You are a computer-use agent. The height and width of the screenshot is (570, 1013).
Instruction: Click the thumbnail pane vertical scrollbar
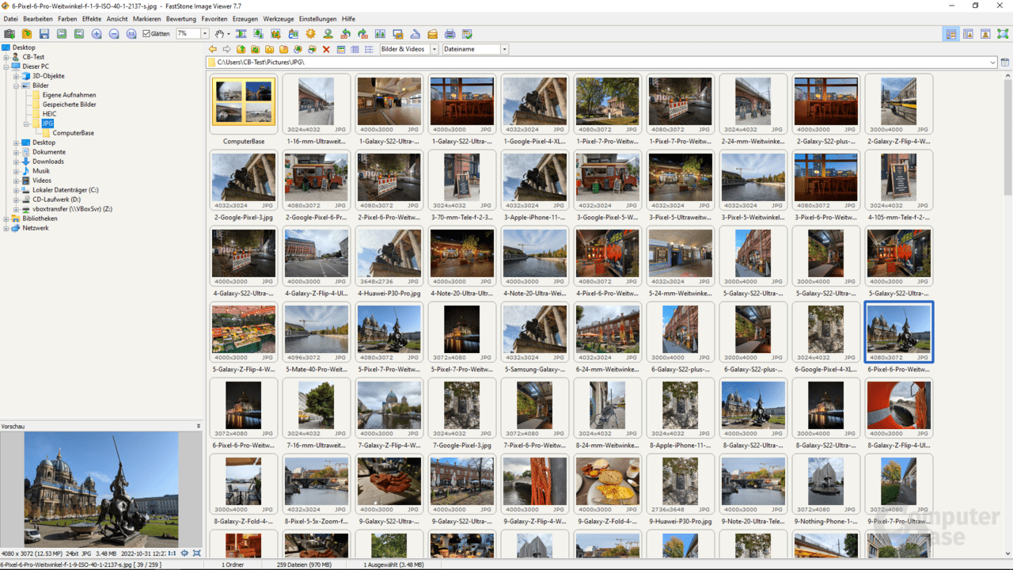[1007, 314]
